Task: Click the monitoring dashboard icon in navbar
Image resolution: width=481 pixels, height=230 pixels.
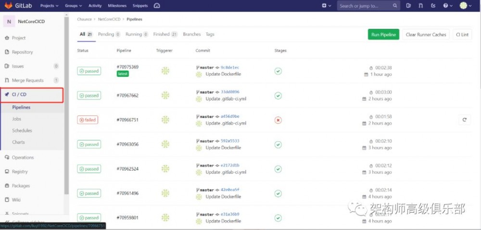Action: pyautogui.click(x=157, y=6)
